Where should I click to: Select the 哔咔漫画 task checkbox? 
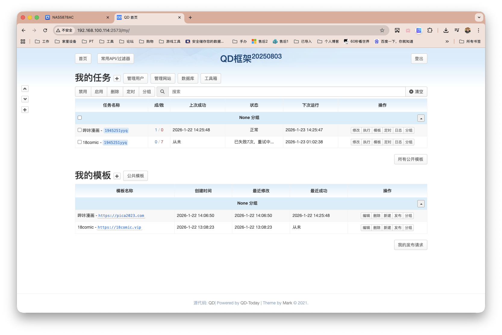(x=80, y=130)
